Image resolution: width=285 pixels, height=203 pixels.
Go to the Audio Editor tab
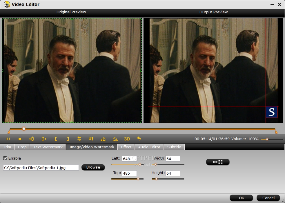149,147
